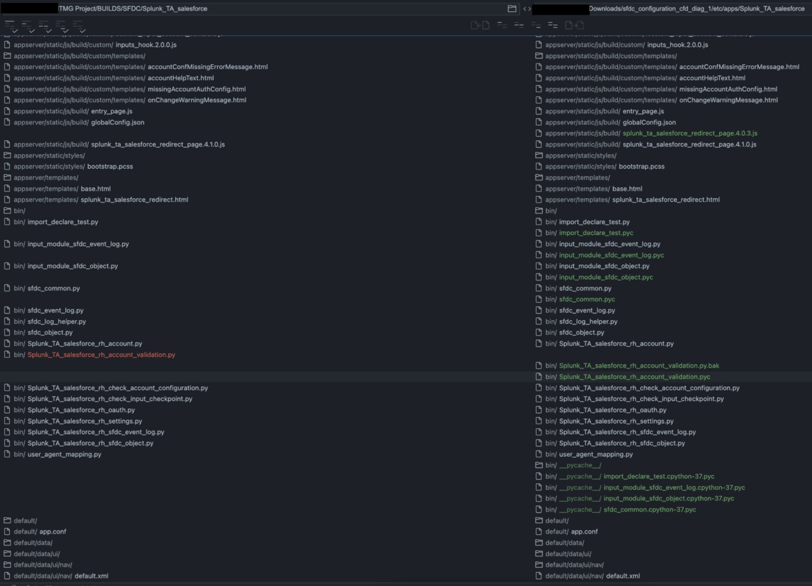812x586 pixels.
Task: Toggle the second checkmark filter icon in left toolbar
Action: click(28, 27)
